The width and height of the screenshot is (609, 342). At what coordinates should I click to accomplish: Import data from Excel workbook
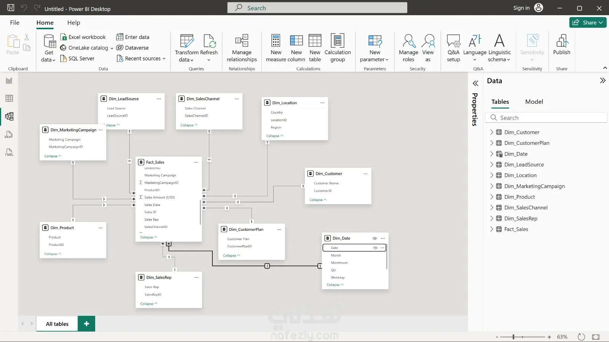83,37
